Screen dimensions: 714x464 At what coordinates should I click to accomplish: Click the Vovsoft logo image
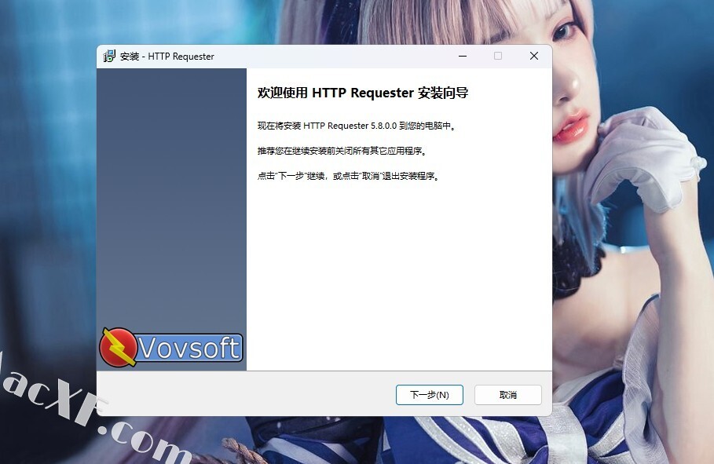(170, 348)
